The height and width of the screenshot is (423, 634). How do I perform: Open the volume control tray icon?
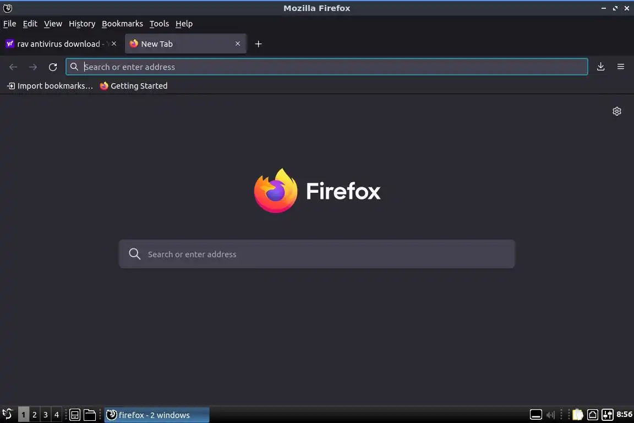point(550,415)
